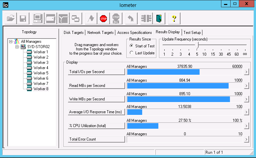This screenshot has height=158, width=256.
Task: Click Write MBs value 895.10
Action: tap(185, 94)
